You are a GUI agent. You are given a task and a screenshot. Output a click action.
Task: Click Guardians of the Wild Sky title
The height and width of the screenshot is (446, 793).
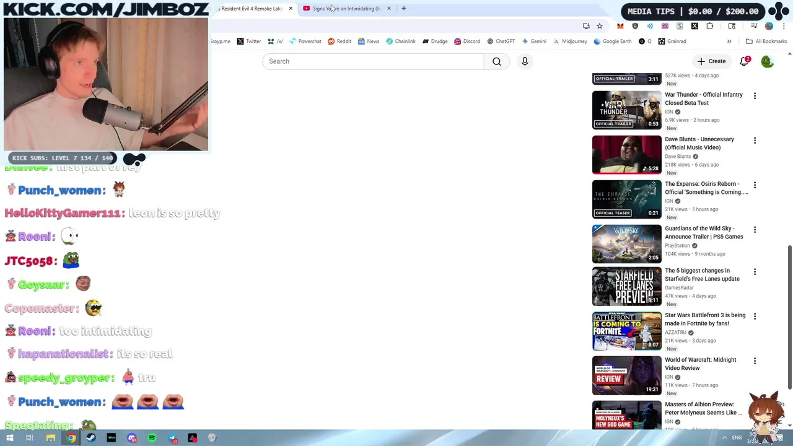[x=704, y=232]
